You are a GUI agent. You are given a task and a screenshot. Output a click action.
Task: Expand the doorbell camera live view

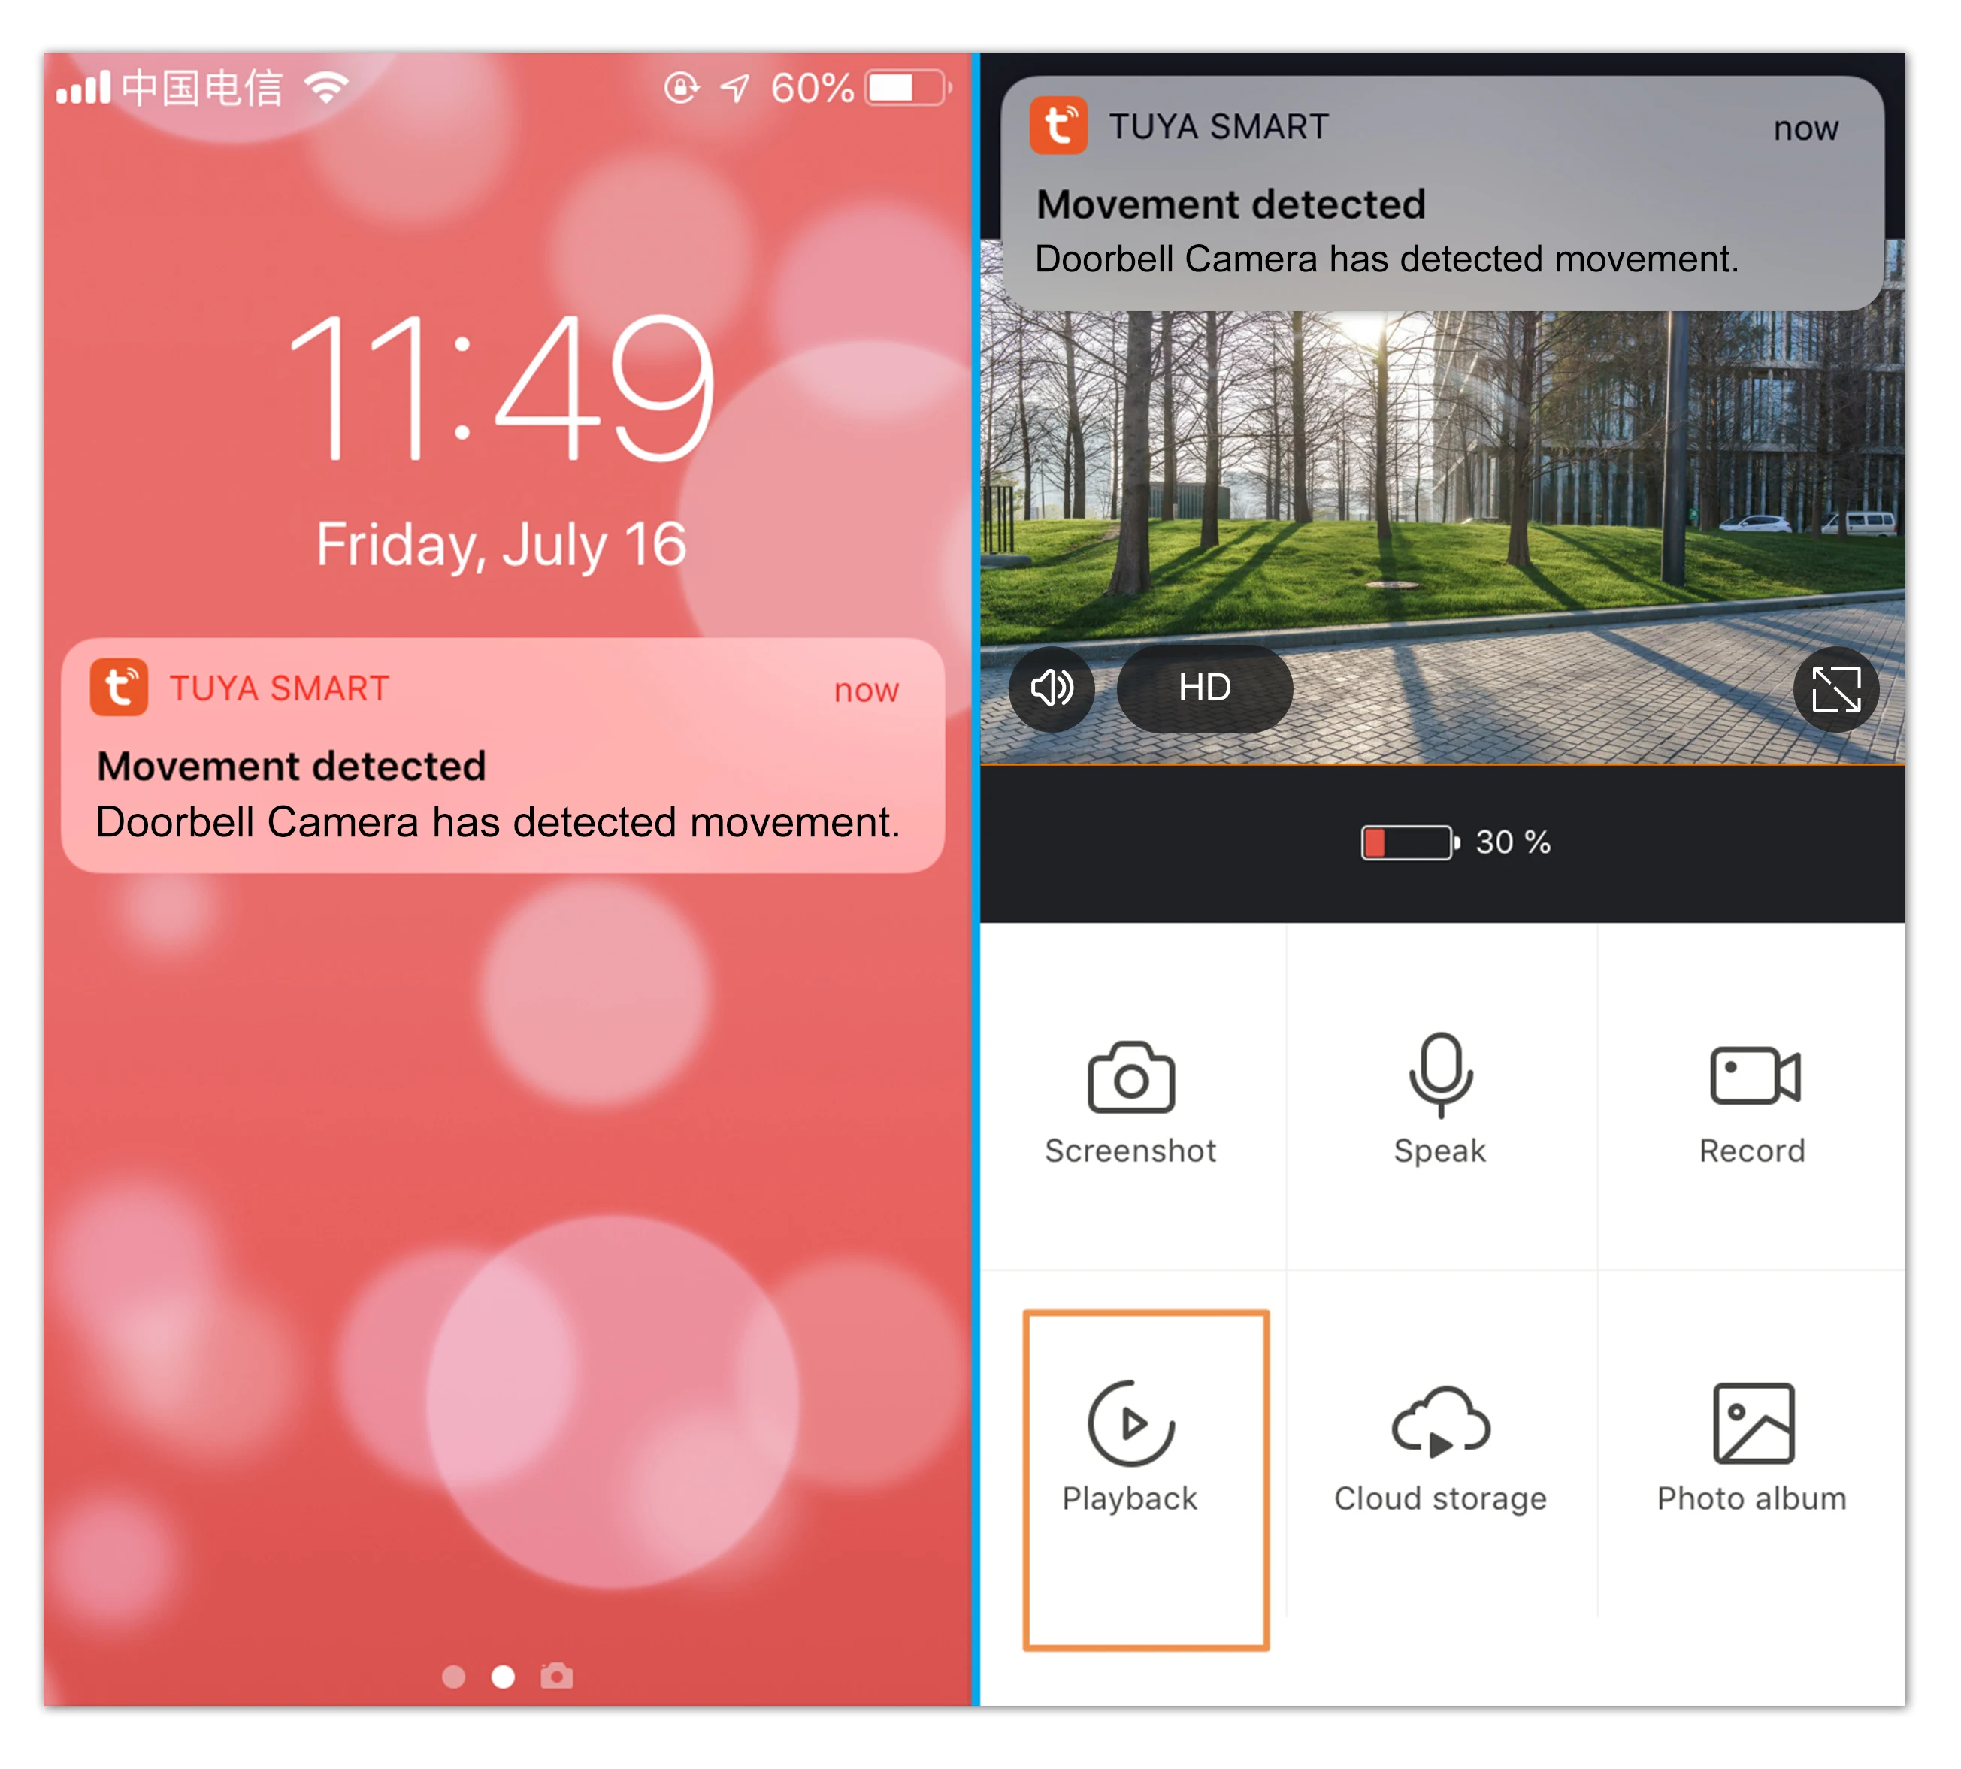click(x=1836, y=691)
